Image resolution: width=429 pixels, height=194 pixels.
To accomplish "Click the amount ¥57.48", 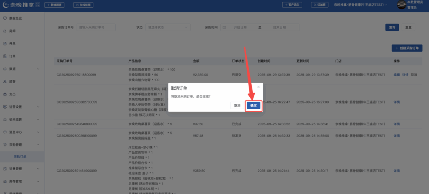I will point(198,136).
